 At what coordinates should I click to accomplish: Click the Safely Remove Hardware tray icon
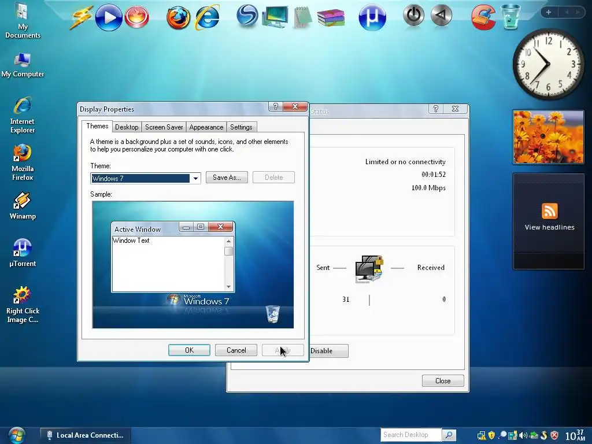click(x=534, y=435)
